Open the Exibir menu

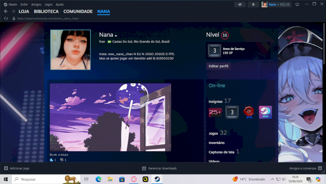pyautogui.click(x=24, y=4)
